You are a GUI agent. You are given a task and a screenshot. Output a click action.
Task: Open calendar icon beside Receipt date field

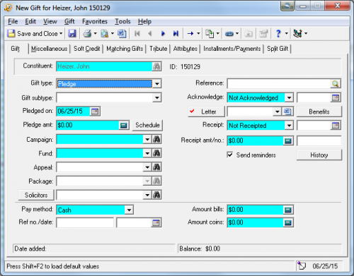(336, 126)
